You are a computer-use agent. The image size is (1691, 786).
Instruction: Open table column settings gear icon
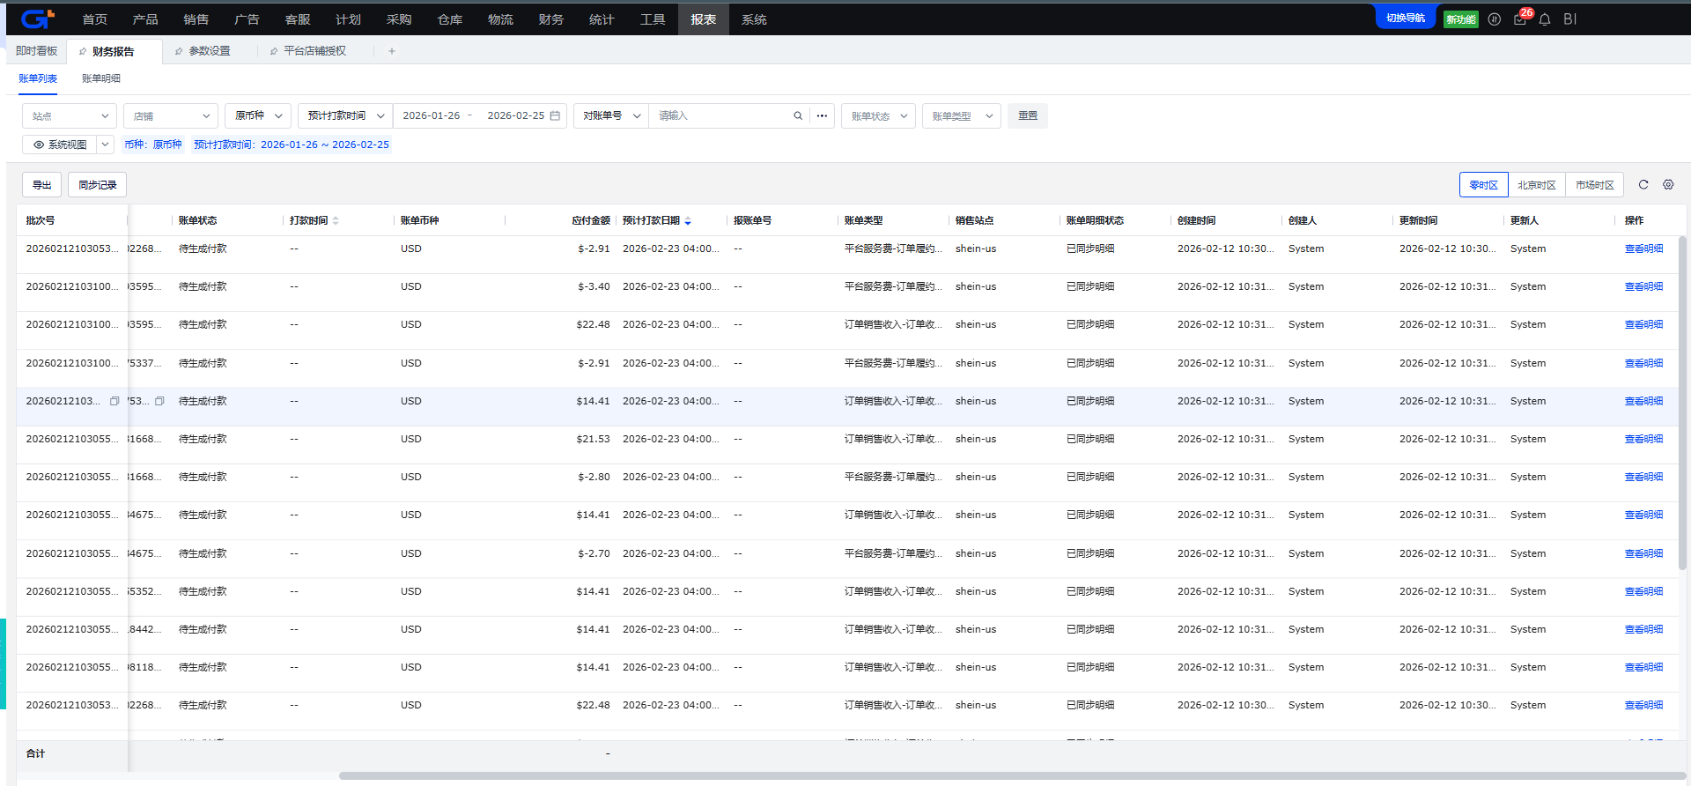(x=1668, y=185)
